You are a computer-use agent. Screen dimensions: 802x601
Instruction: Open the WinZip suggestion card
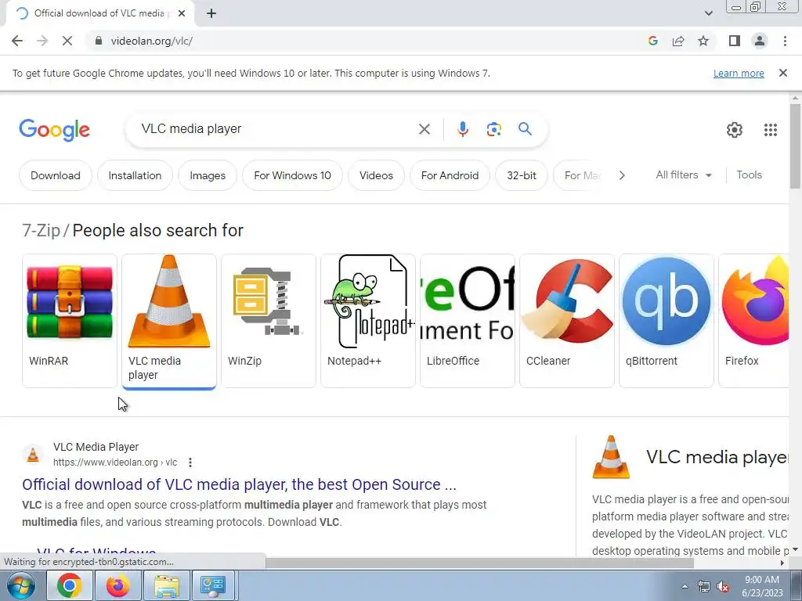point(269,320)
